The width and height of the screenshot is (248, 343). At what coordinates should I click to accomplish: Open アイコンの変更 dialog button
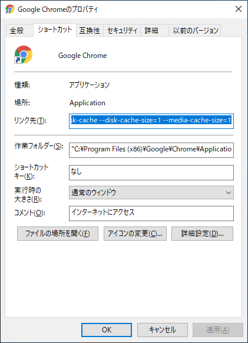135,234
